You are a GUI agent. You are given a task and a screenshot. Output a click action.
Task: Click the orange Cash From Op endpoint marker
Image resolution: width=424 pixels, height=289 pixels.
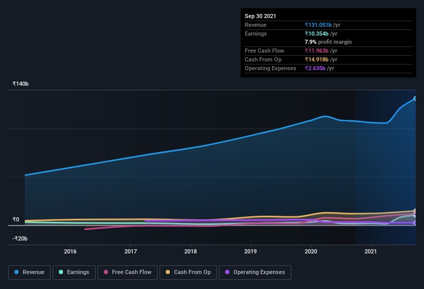415,211
